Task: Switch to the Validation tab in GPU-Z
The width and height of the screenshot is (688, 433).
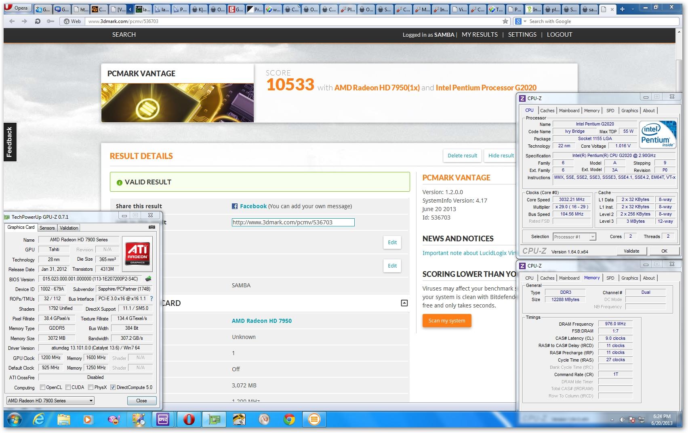Action: click(69, 228)
